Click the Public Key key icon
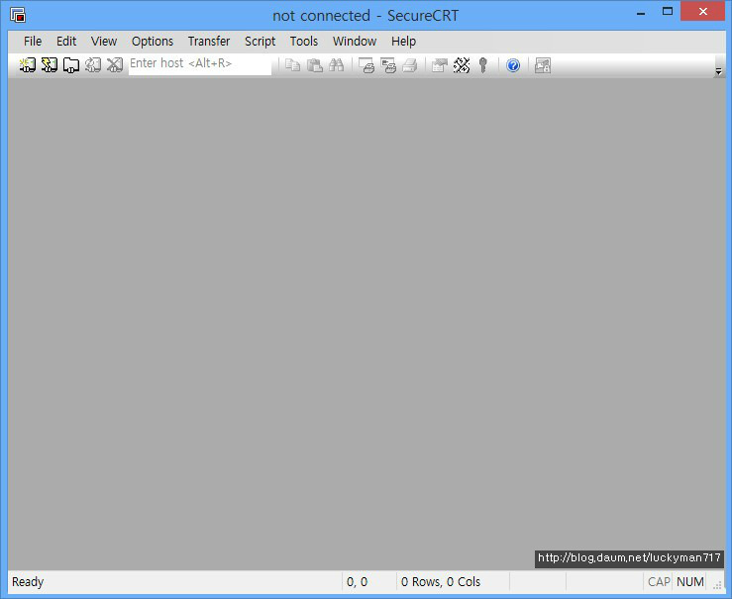 tap(483, 65)
